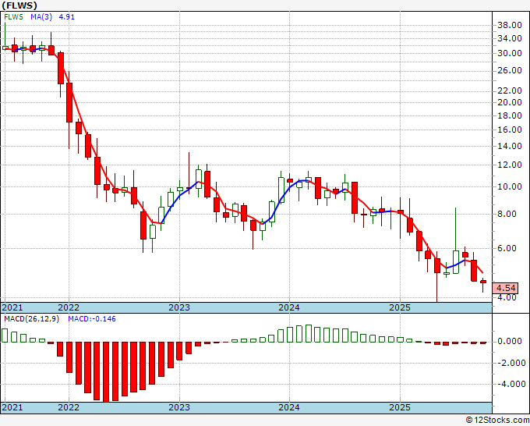Screen dimensions: 530x426
Task: Click 2022 on the price chart timeline
Action: [x=69, y=307]
